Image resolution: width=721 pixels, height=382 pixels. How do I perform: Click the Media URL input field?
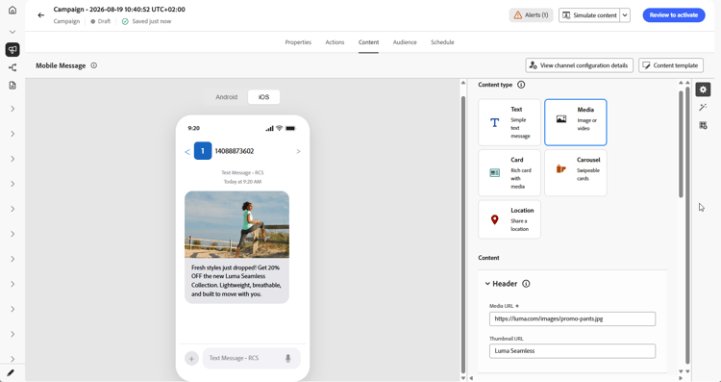coord(572,318)
